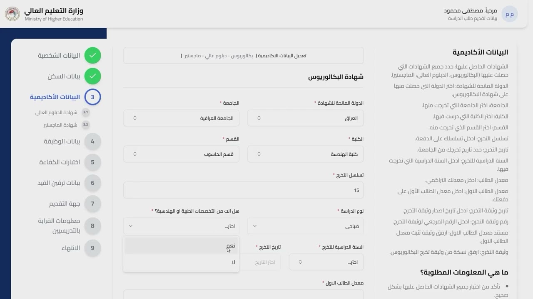Viewport: 533px width, 299px height.
Task: Open the القسم dropdown
Action: (181, 154)
